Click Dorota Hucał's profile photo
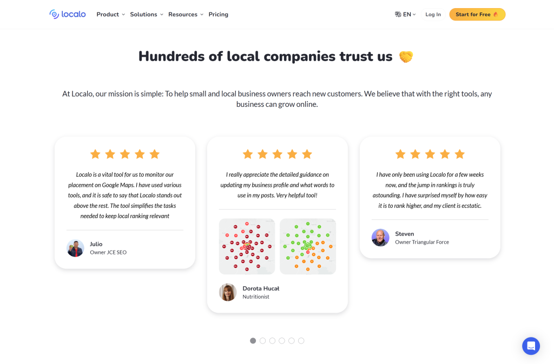 [x=228, y=292]
